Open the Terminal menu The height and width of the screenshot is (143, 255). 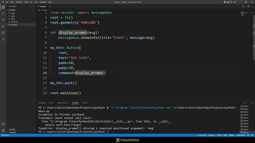pyautogui.click(x=43, y=2)
